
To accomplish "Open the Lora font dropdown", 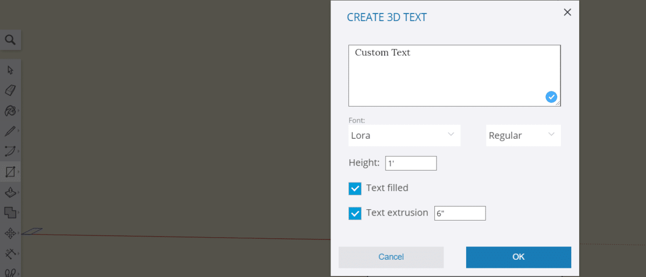I will click(x=404, y=136).
